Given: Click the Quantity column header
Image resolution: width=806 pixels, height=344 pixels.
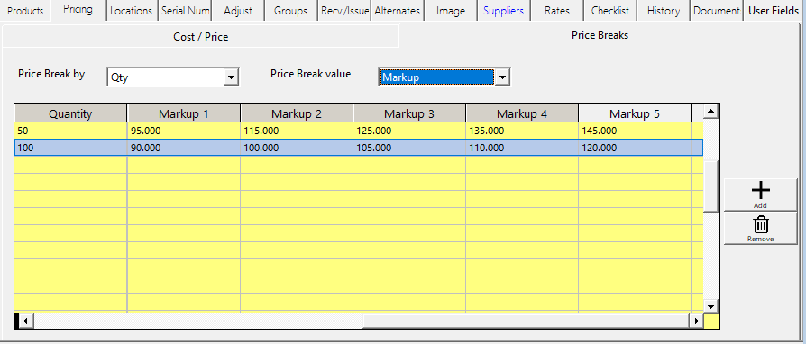Looking at the screenshot, I should [70, 113].
